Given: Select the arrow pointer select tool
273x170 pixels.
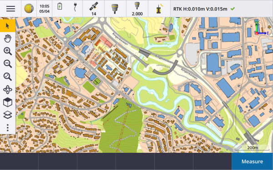Looking at the screenshot, I should click(8, 26).
